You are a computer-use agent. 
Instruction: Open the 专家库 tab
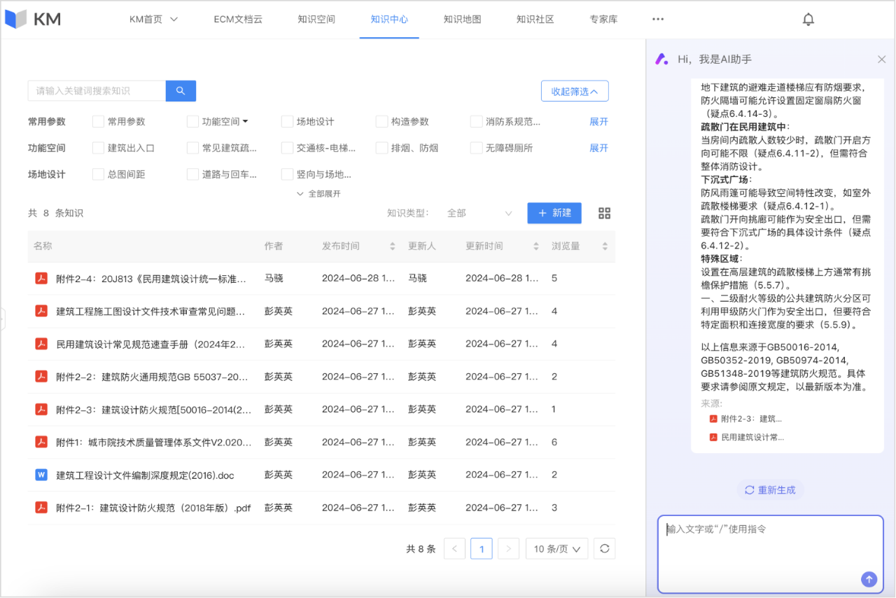603,20
